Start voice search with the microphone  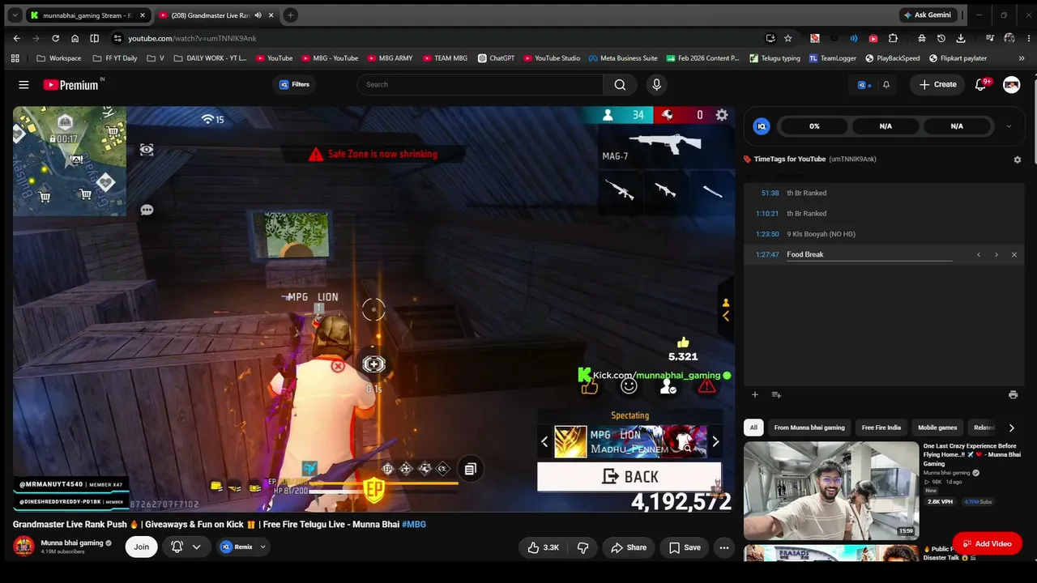point(656,84)
